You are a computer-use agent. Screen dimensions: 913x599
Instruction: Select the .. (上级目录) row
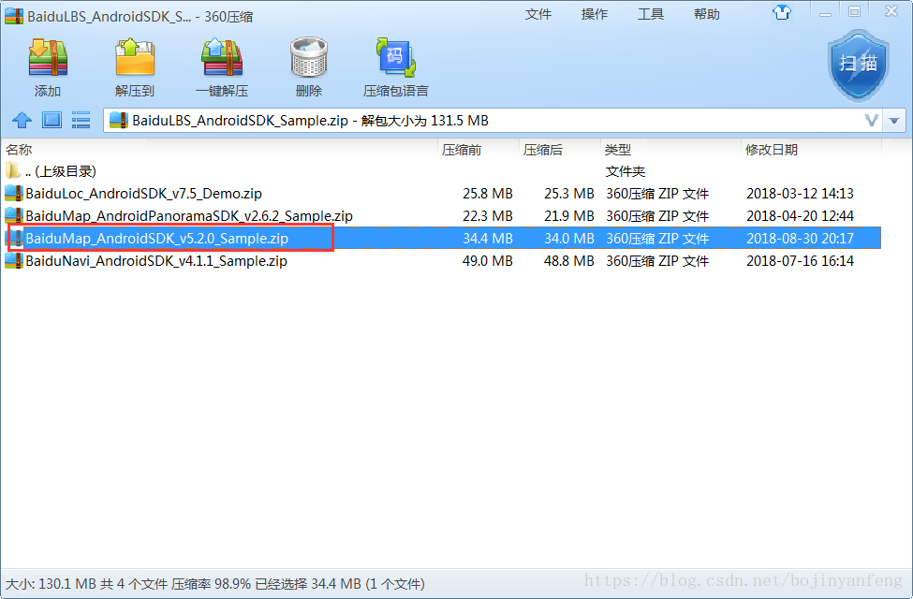(x=441, y=171)
